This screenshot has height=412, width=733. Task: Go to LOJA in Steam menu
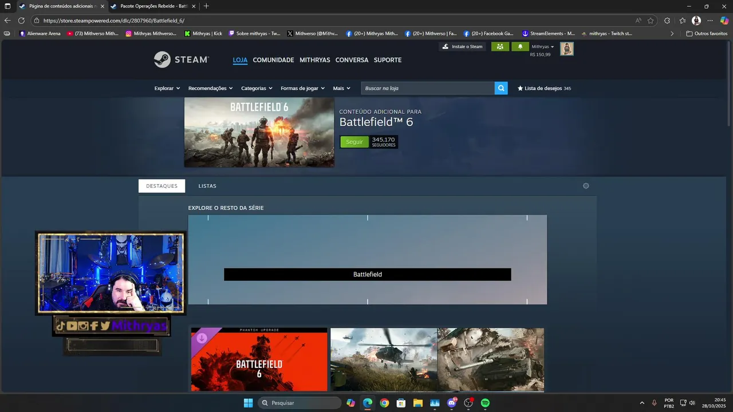tap(240, 60)
